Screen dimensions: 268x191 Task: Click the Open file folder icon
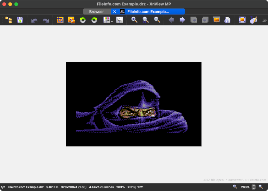coord(8,20)
